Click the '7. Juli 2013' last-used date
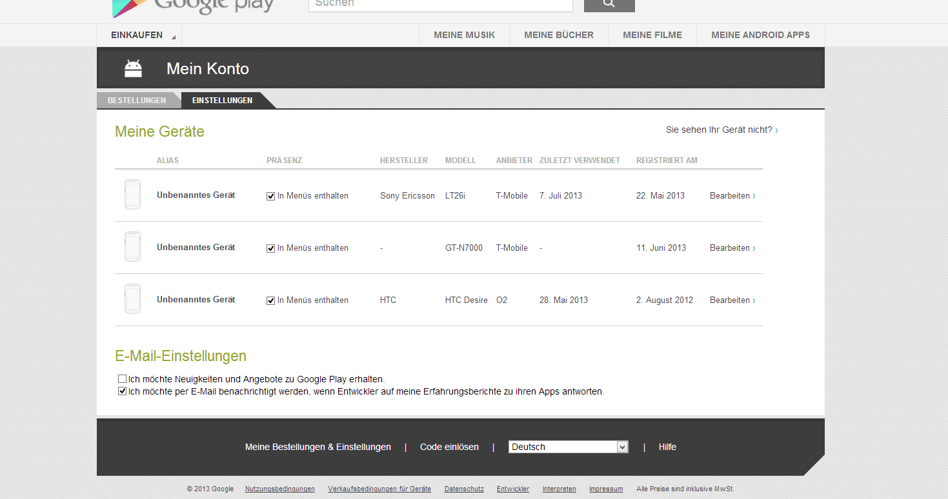The image size is (948, 499). (x=561, y=196)
